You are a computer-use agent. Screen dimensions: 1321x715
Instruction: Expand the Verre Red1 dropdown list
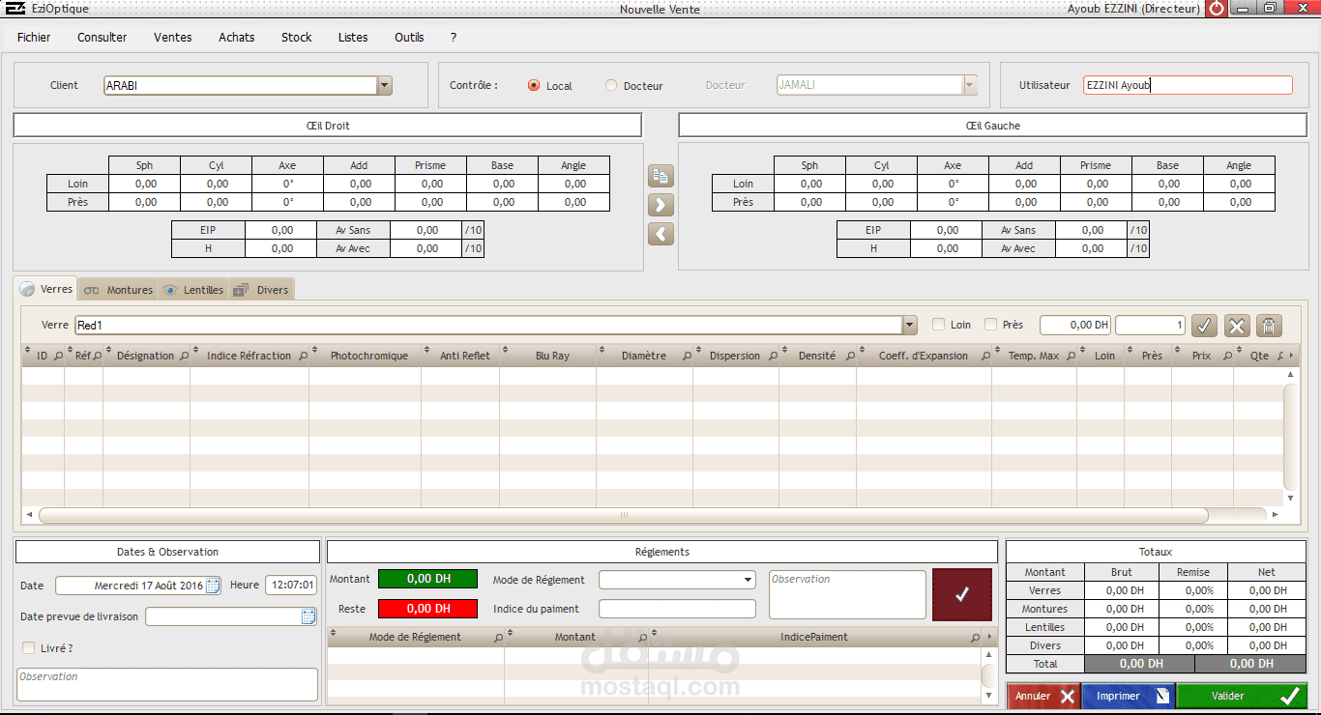(x=909, y=326)
